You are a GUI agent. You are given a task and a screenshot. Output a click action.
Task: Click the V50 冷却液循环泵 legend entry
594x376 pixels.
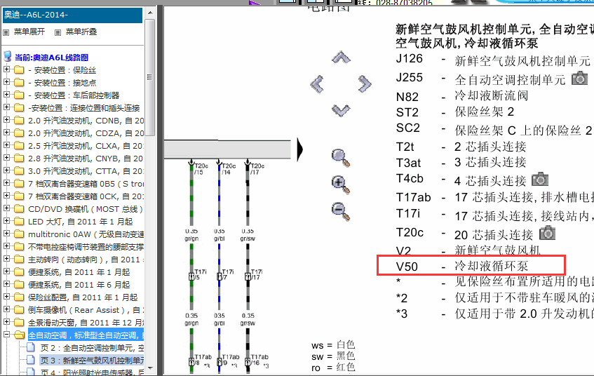(471, 265)
